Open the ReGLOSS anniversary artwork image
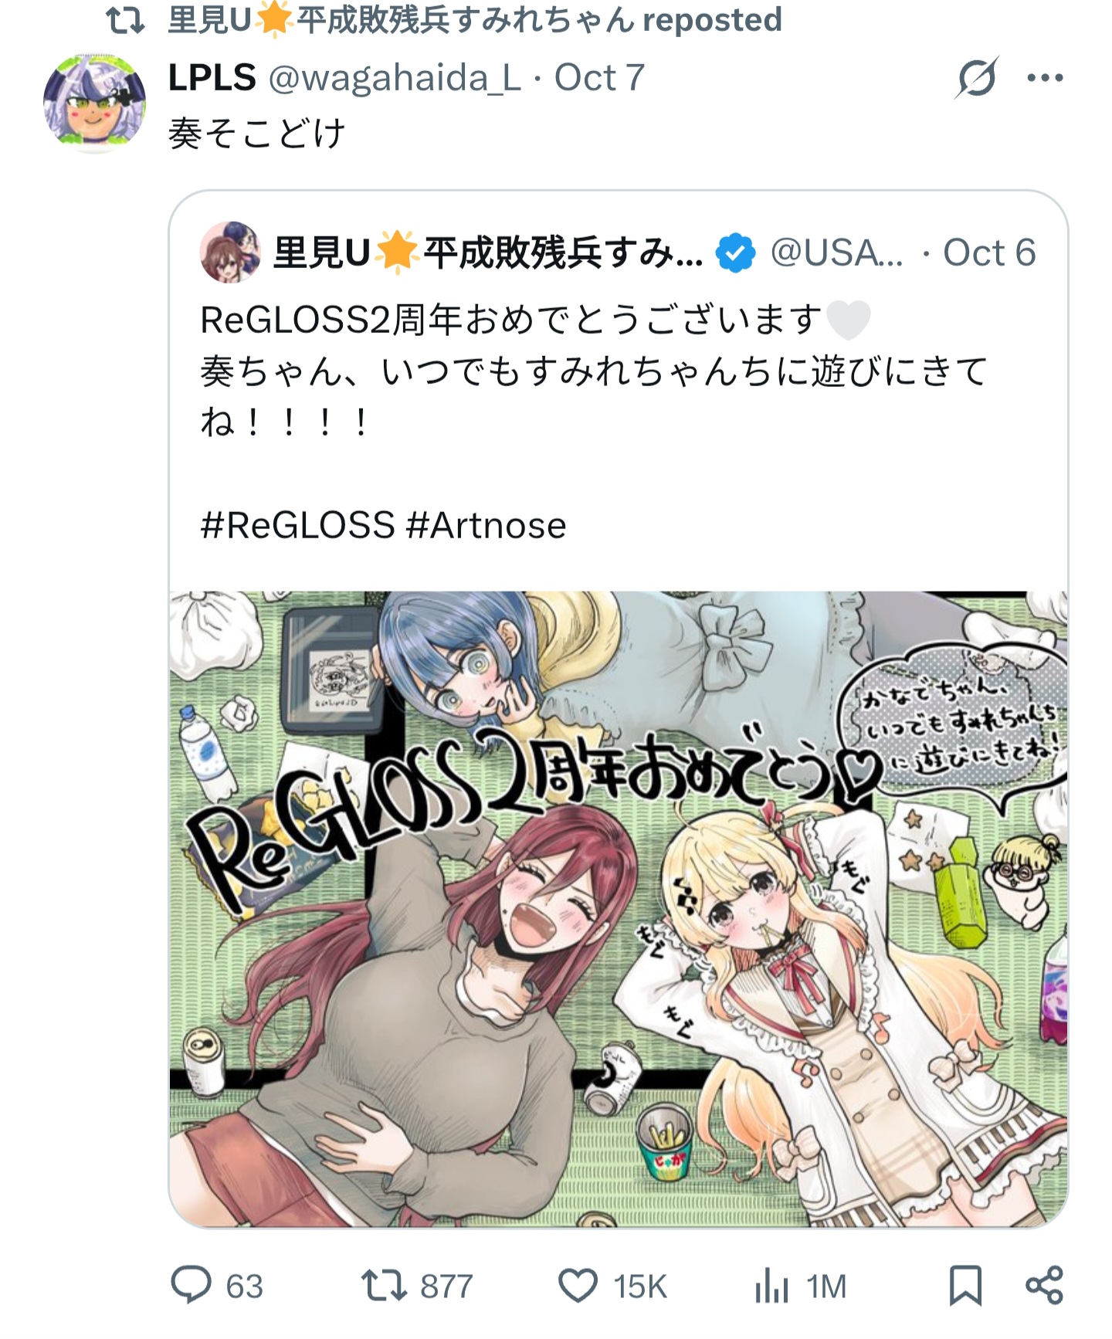Image resolution: width=1112 pixels, height=1339 pixels. [619, 909]
